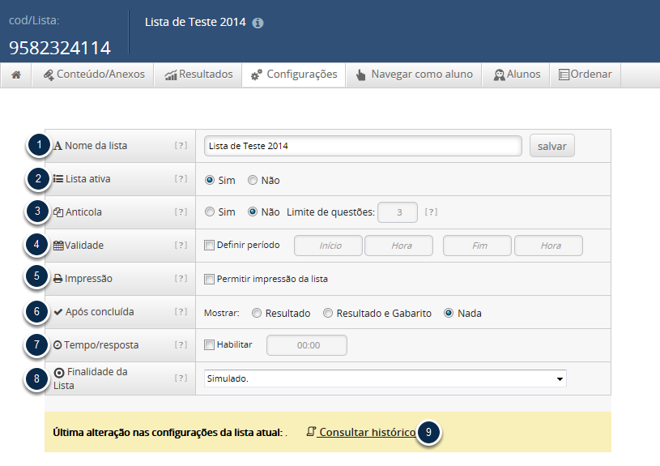
Task: Save the list name with salvar
Action: click(551, 146)
